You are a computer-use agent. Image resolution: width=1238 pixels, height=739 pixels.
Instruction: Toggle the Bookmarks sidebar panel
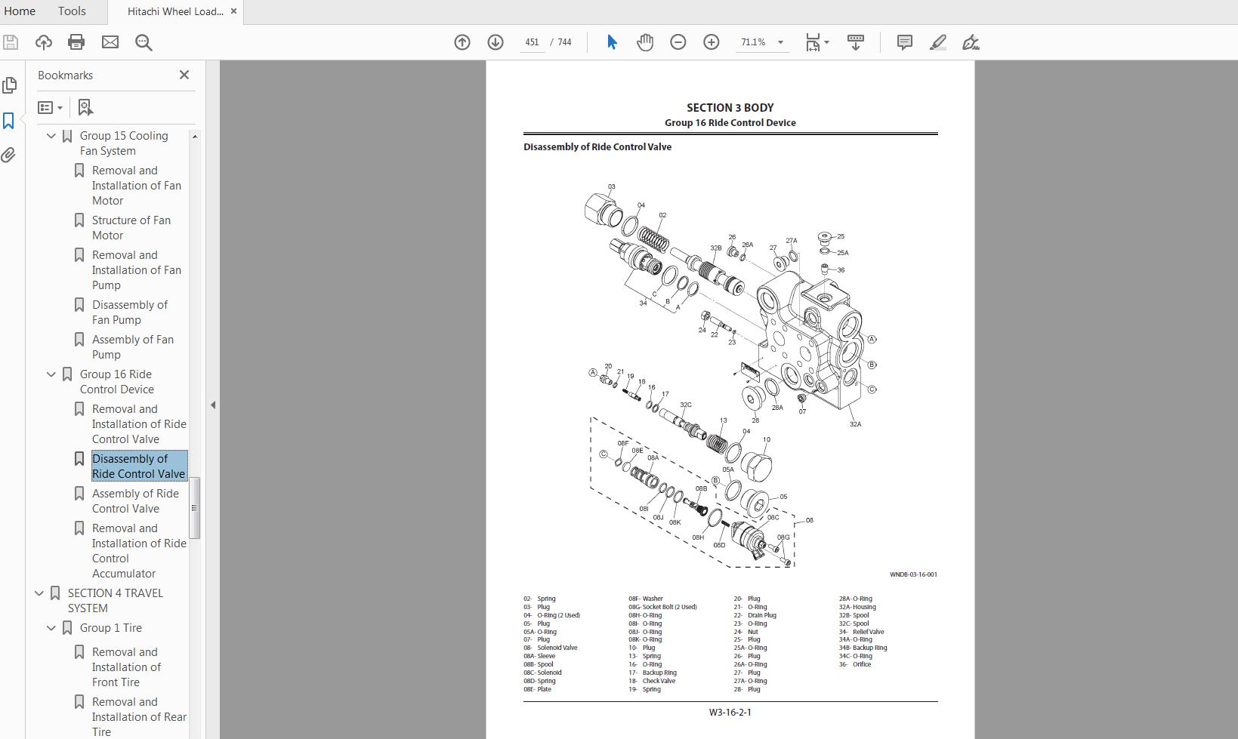(10, 121)
